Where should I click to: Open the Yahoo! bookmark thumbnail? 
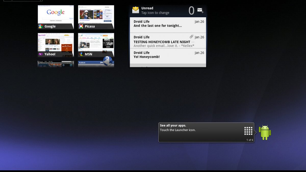[x=56, y=43]
